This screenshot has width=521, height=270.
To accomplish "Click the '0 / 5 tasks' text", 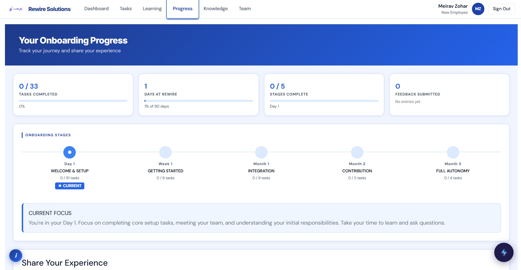I will (357, 178).
